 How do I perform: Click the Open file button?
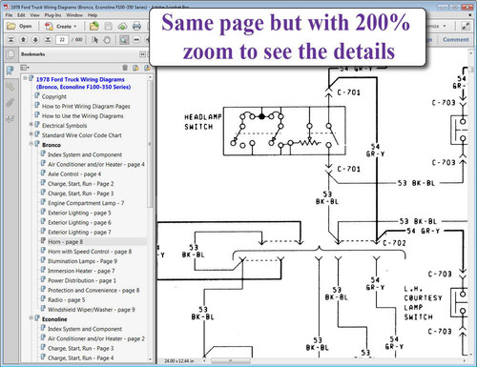(x=19, y=26)
